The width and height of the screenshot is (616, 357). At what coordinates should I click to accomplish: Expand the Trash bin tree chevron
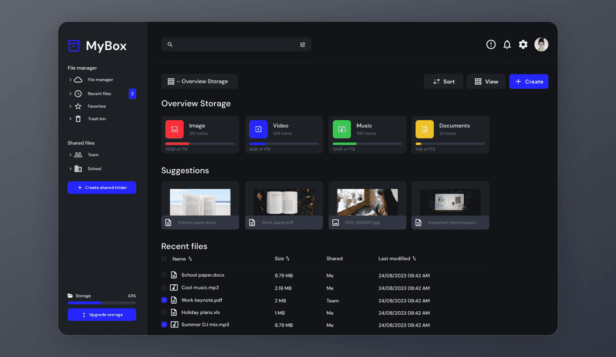(70, 119)
